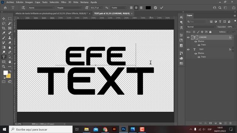
Task: Open the font size dropdown
Action: 102,8
